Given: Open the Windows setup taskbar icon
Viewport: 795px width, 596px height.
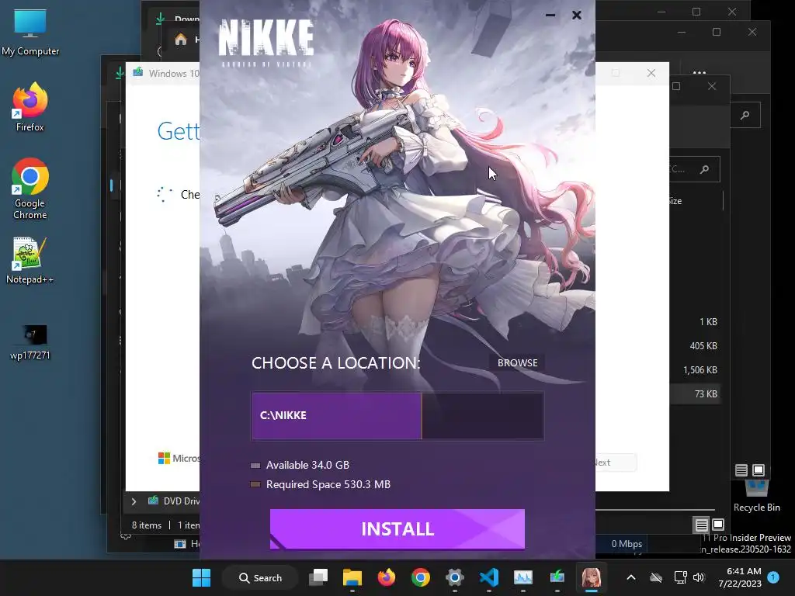Looking at the screenshot, I should (557, 577).
